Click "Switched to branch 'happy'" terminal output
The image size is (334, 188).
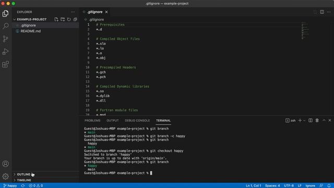(x=108, y=155)
